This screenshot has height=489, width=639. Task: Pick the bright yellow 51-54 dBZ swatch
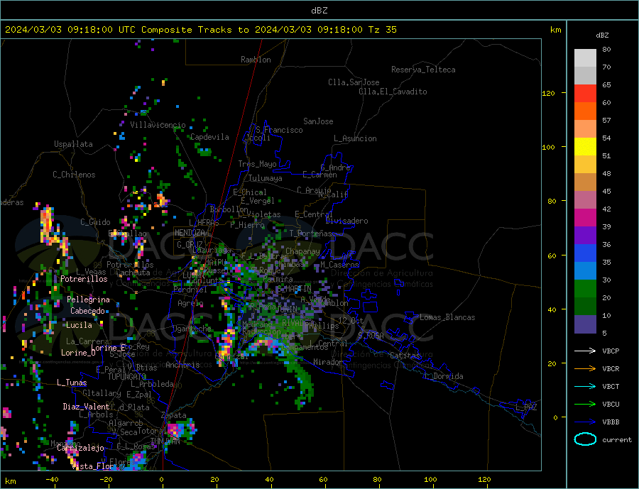tap(585, 147)
